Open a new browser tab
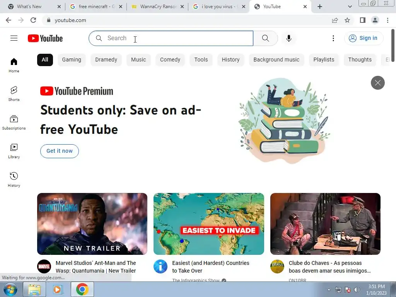The width and height of the screenshot is (396, 297). (320, 7)
